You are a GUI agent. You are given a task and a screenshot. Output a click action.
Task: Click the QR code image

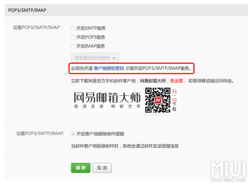[158, 100]
